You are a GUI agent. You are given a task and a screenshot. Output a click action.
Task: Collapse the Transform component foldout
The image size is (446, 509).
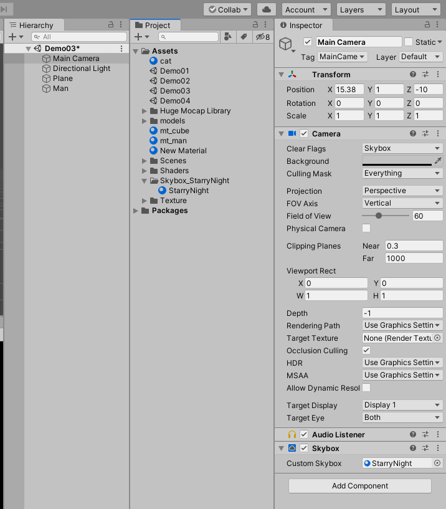[282, 75]
